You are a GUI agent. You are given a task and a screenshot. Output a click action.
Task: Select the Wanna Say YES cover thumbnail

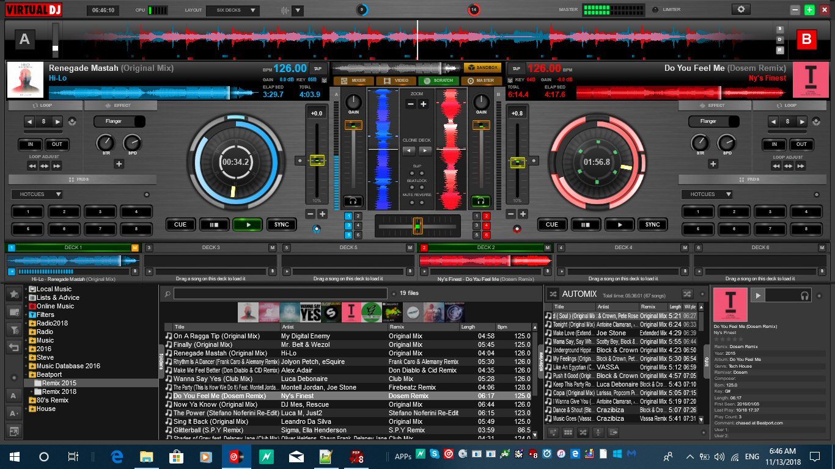point(311,312)
